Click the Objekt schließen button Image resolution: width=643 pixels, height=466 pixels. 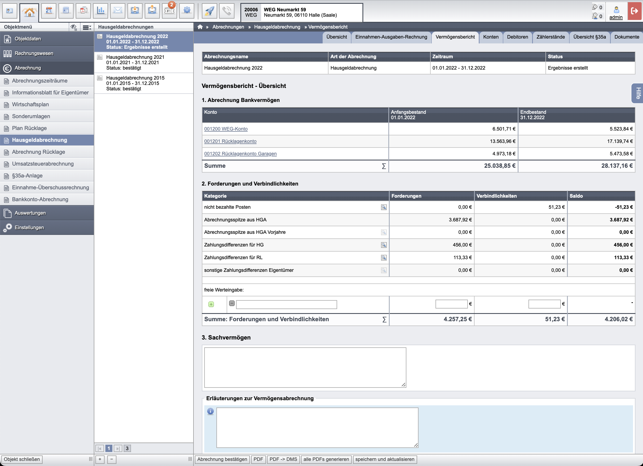pyautogui.click(x=22, y=459)
